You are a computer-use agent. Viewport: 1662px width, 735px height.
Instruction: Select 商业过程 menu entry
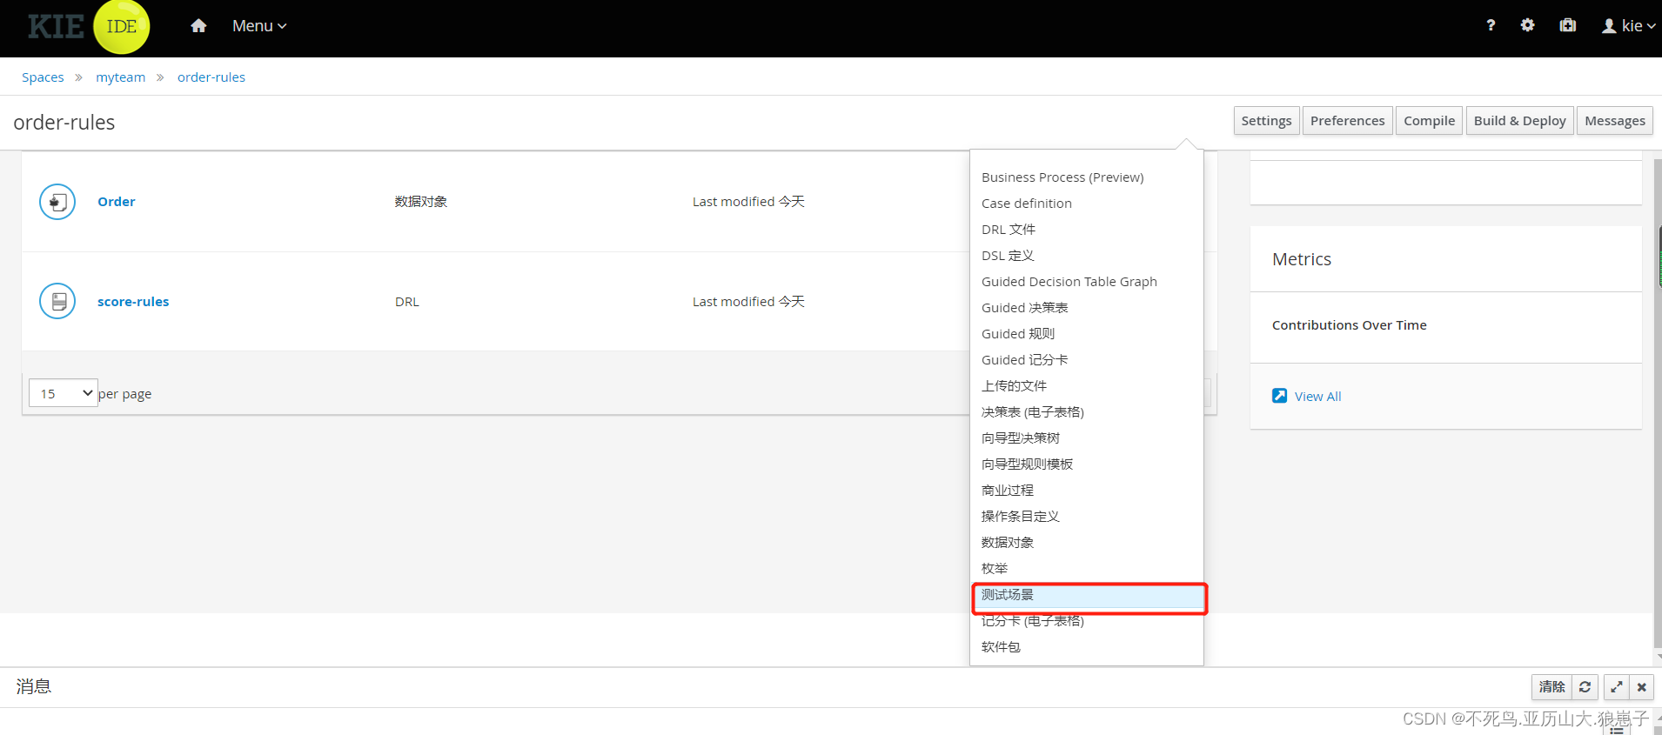point(1087,491)
